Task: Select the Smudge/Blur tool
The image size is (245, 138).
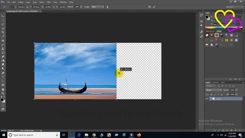Action: click(x=3, y=65)
